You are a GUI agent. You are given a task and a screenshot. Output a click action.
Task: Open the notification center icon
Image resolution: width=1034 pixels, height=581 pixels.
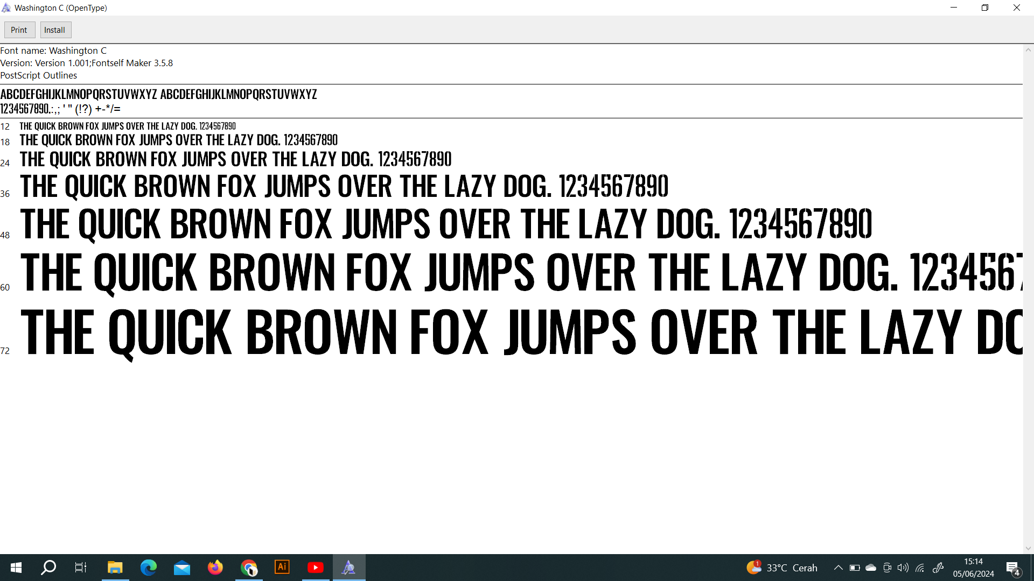(1012, 568)
